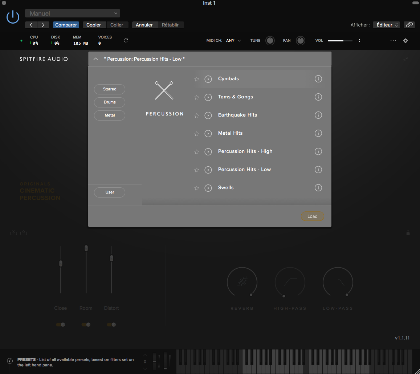The width and height of the screenshot is (420, 374).
Task: Show only Starred presets
Action: (x=109, y=89)
